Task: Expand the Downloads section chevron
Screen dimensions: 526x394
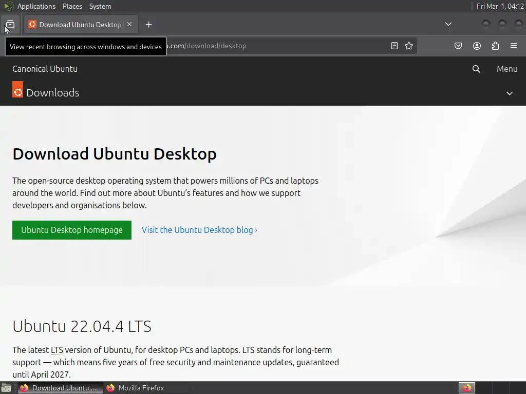Action: click(510, 93)
